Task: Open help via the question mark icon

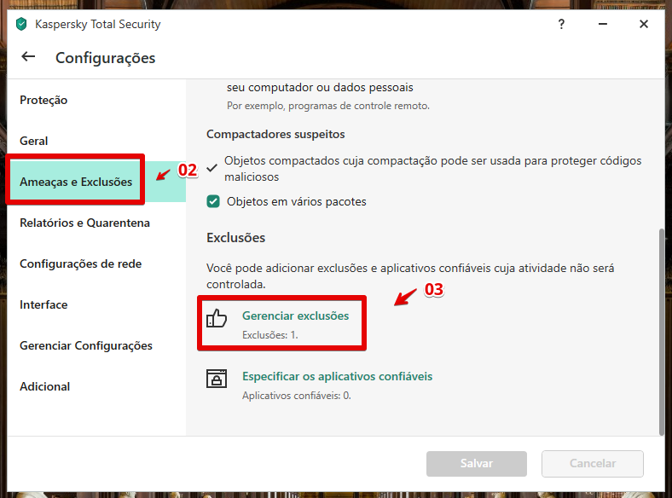Action: point(561,24)
